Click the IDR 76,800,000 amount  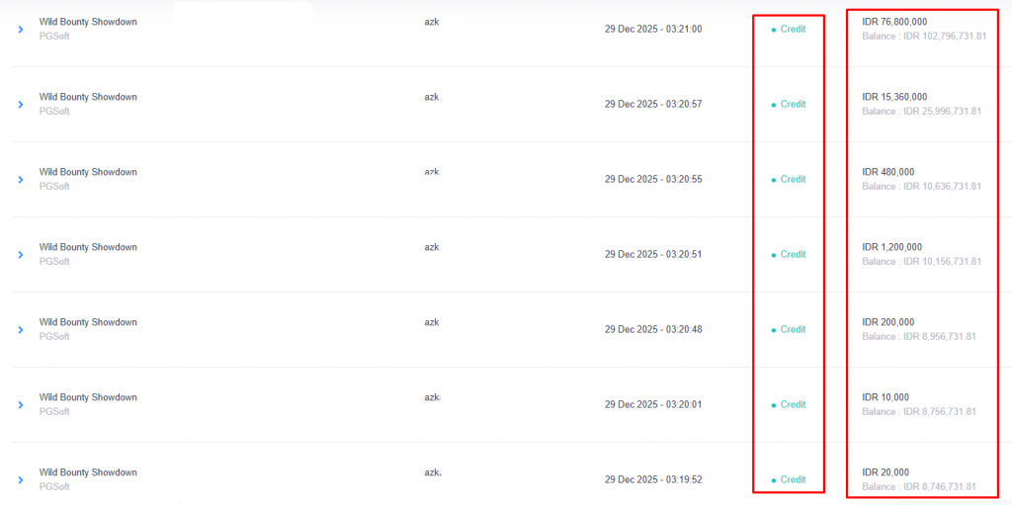point(894,22)
